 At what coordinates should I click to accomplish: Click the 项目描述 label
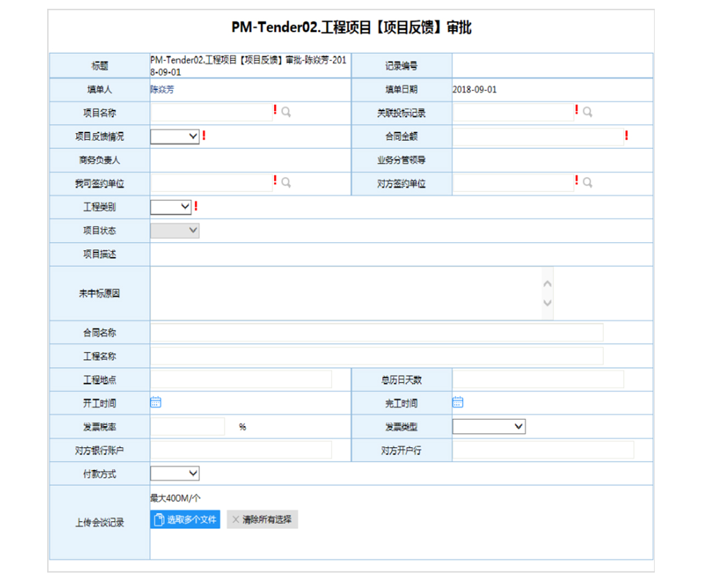pos(100,254)
